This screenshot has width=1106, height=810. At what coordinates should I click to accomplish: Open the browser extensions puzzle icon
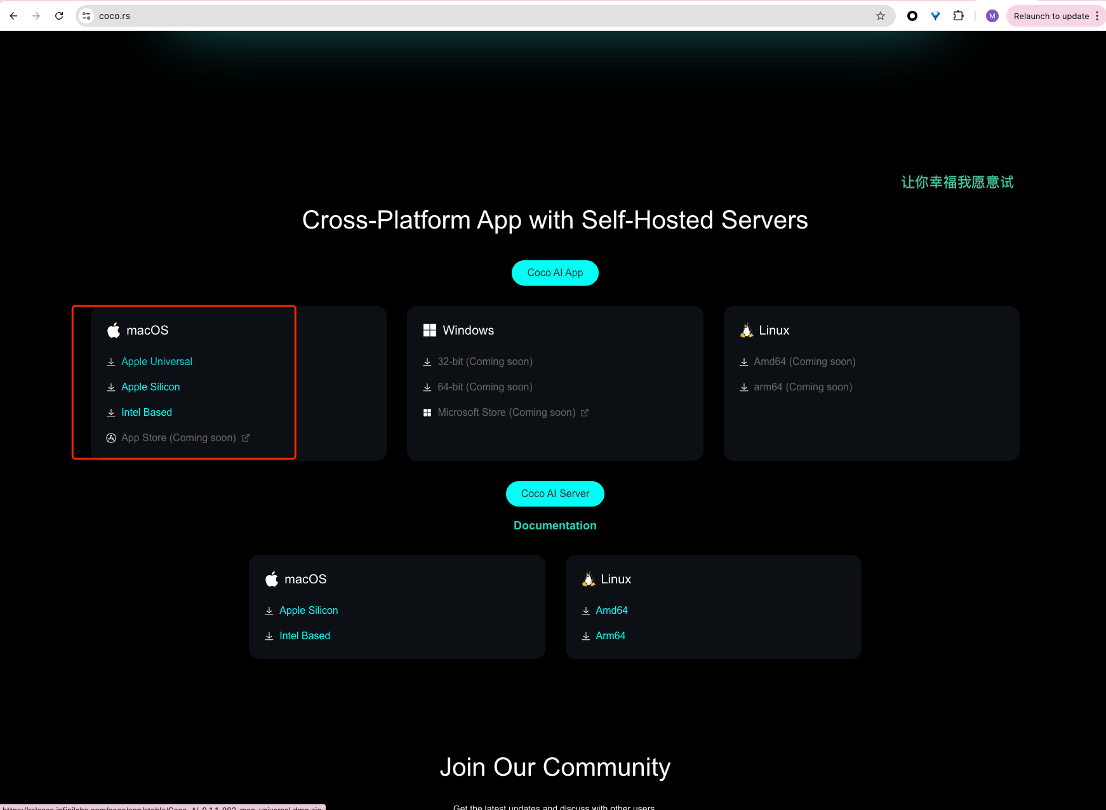pyautogui.click(x=958, y=16)
